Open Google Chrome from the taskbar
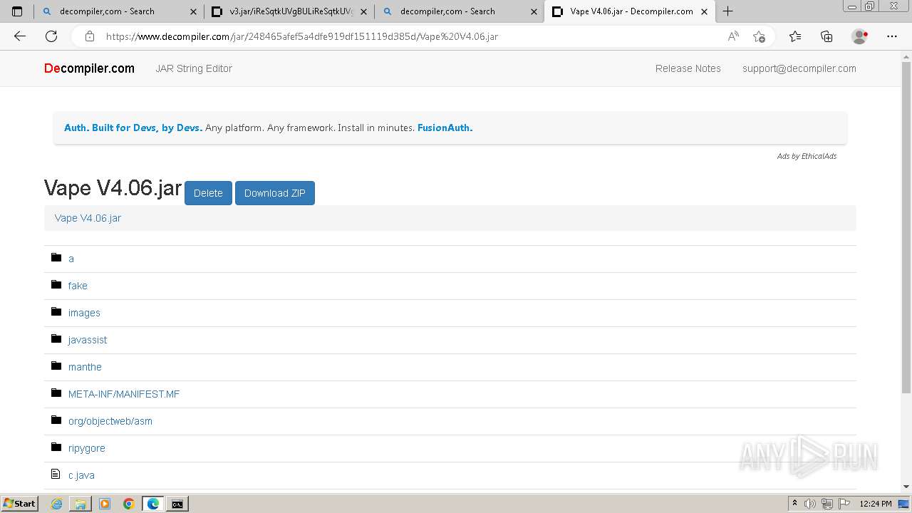 pyautogui.click(x=129, y=504)
